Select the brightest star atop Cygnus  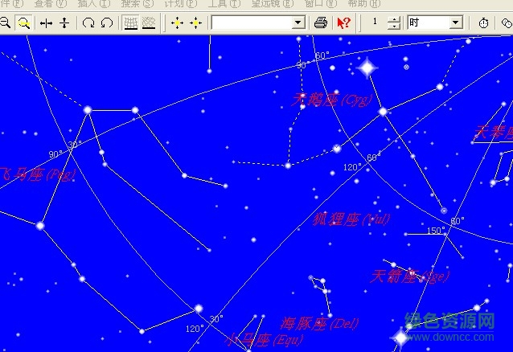click(367, 68)
